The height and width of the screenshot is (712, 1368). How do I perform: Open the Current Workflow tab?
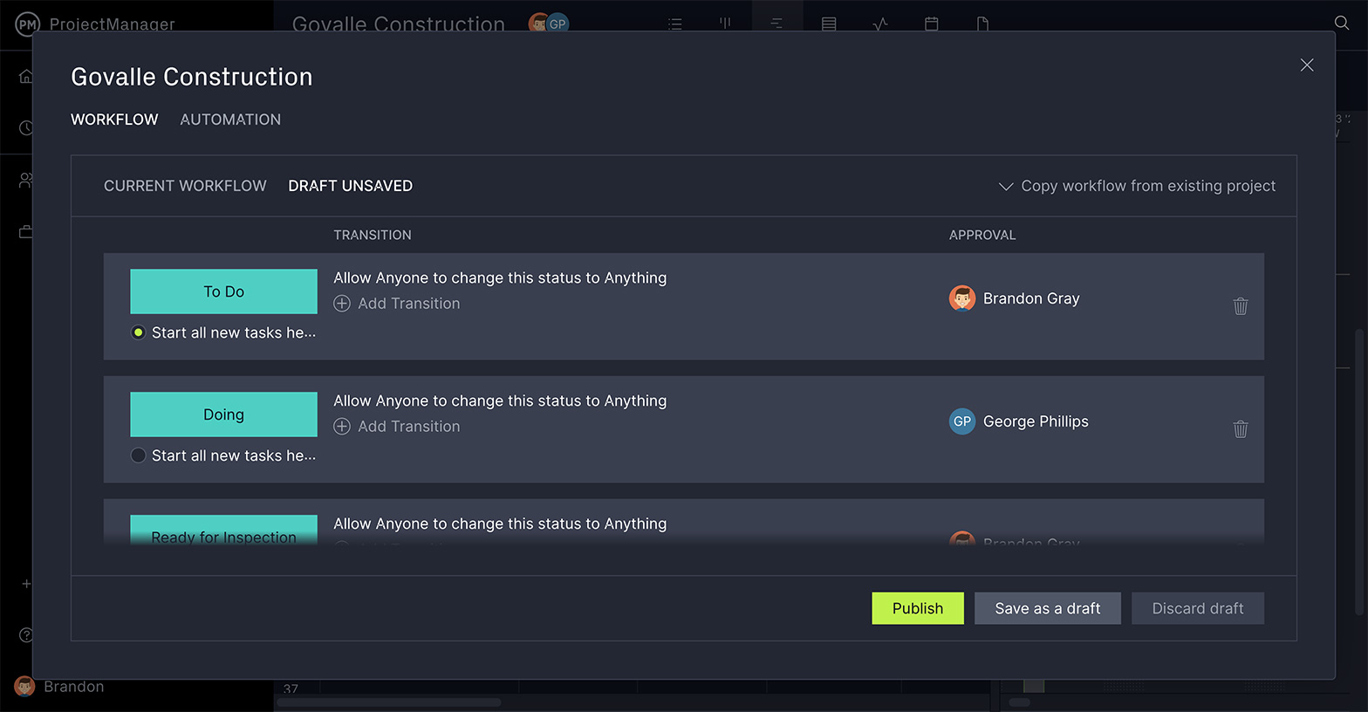point(185,186)
